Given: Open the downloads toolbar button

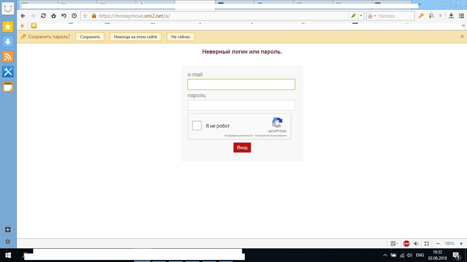Looking at the screenshot, I should pos(451,16).
